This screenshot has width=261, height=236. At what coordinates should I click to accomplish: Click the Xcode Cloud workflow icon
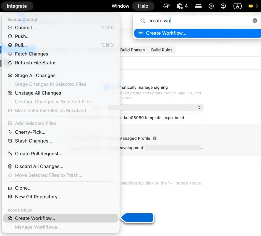[x=10, y=218]
